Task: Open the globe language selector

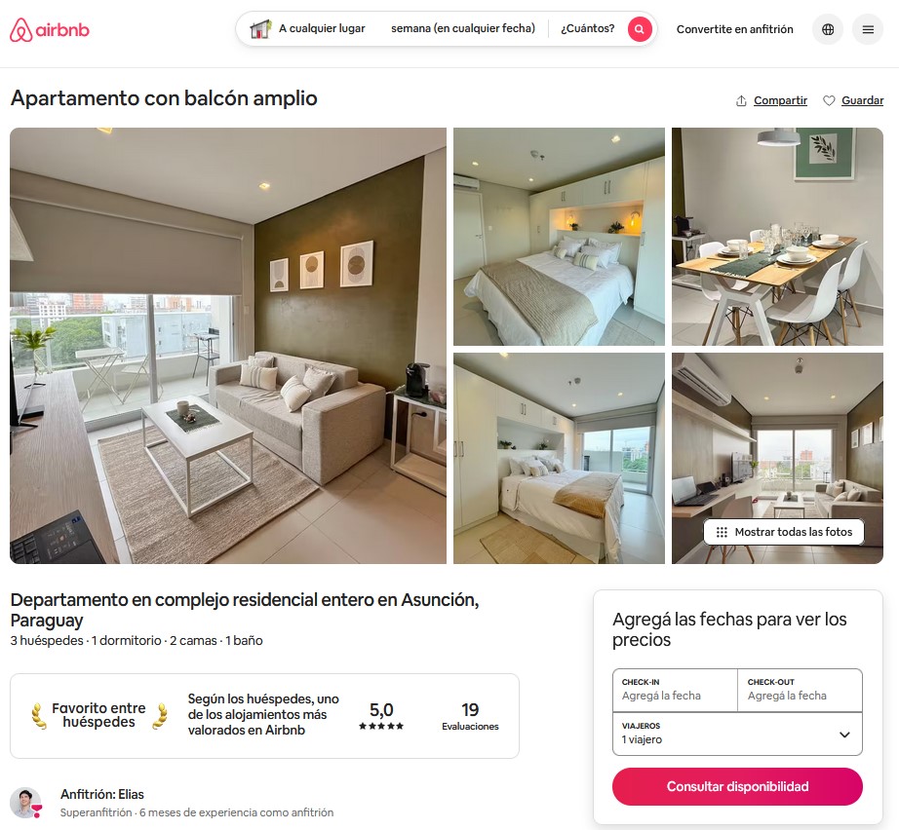Action: point(827,29)
